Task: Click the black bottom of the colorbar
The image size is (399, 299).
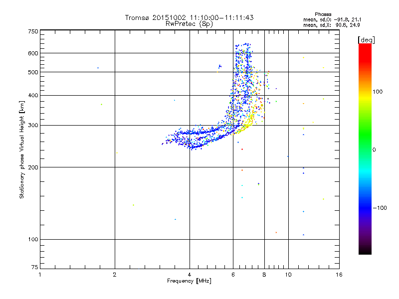Action: click(x=365, y=251)
